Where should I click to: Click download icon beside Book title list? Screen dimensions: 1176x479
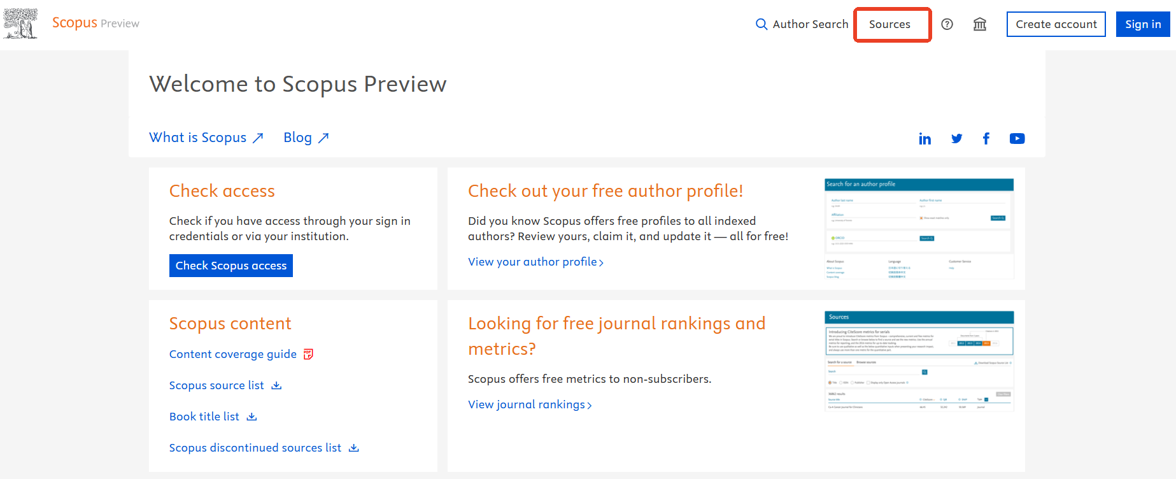pyautogui.click(x=252, y=417)
